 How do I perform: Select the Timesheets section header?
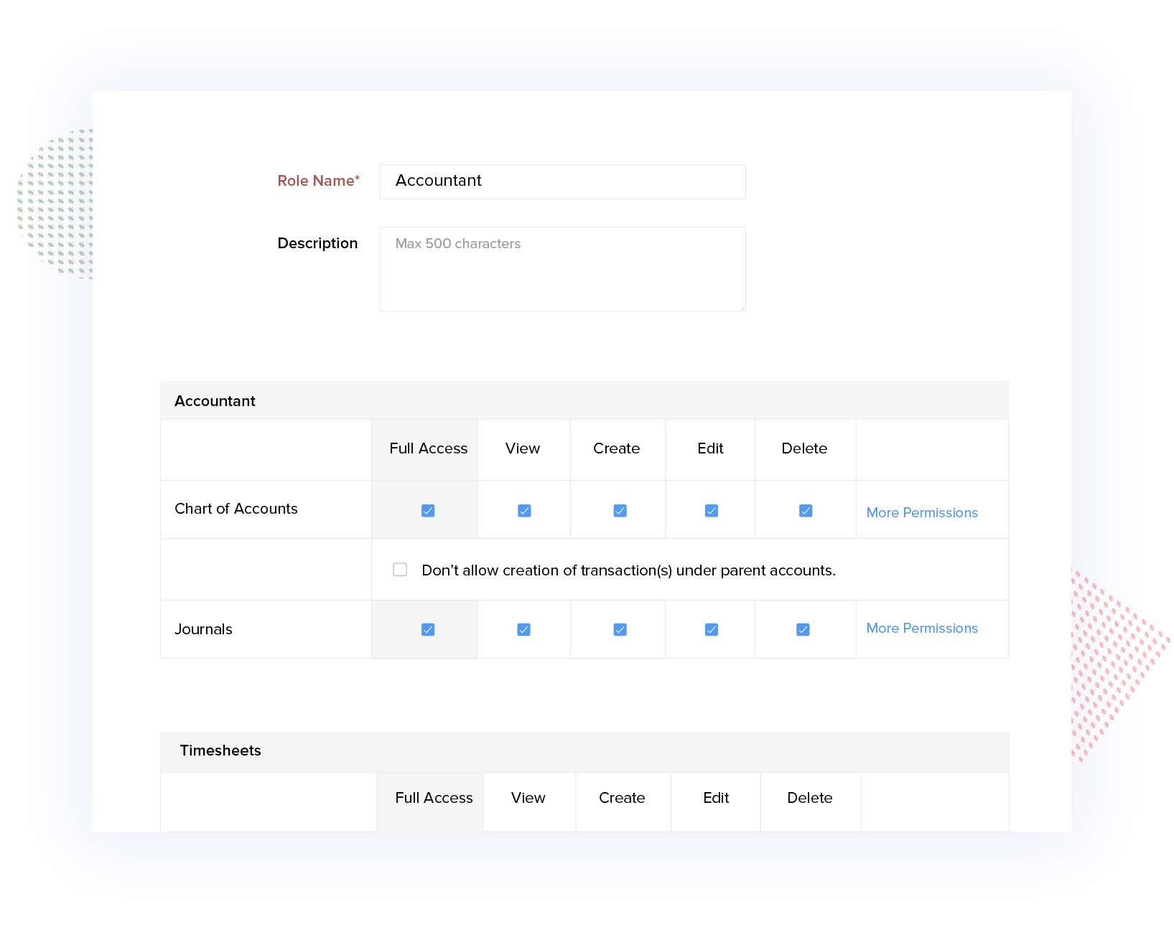tap(220, 750)
